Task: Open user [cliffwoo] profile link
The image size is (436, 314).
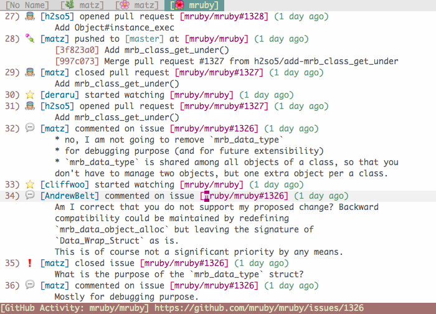Action: [x=65, y=184]
